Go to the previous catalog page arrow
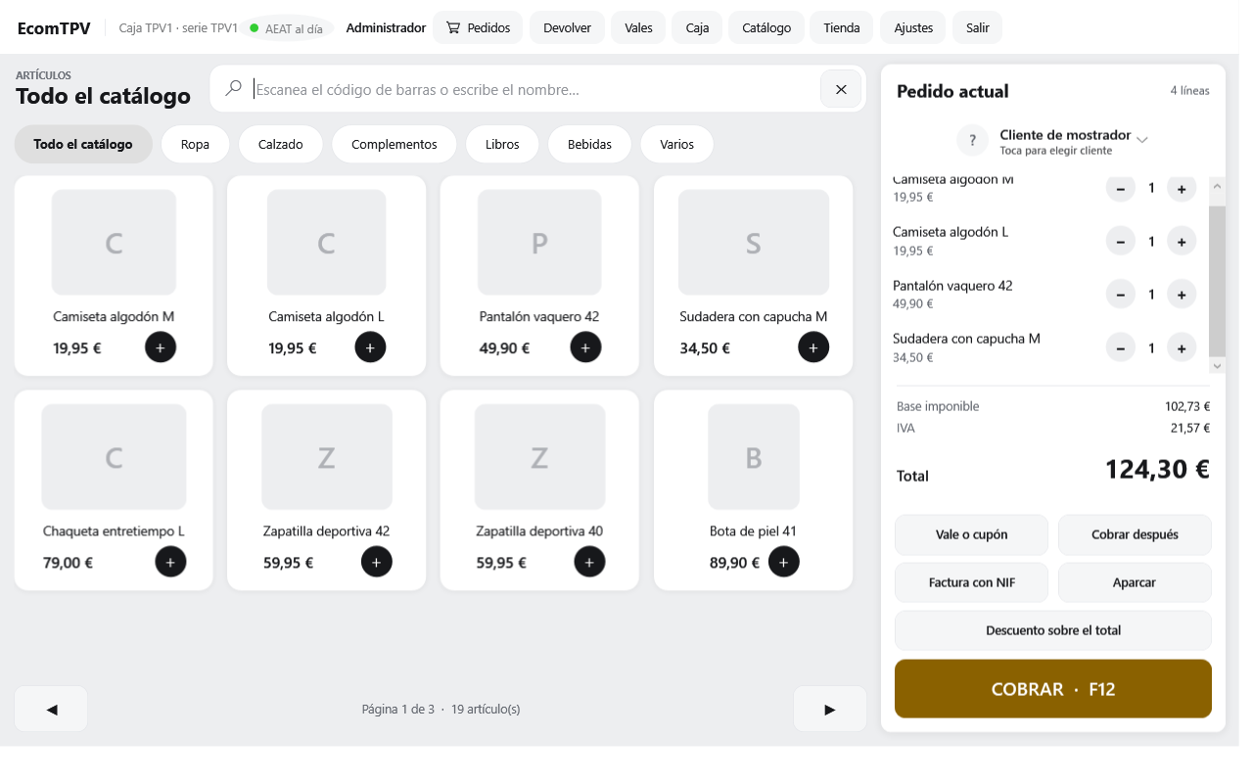 point(51,709)
